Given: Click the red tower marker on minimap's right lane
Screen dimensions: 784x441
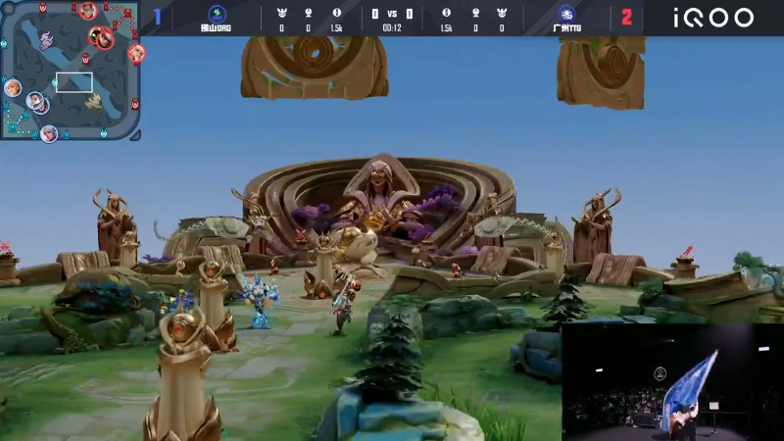Looking at the screenshot, I should point(135,104).
